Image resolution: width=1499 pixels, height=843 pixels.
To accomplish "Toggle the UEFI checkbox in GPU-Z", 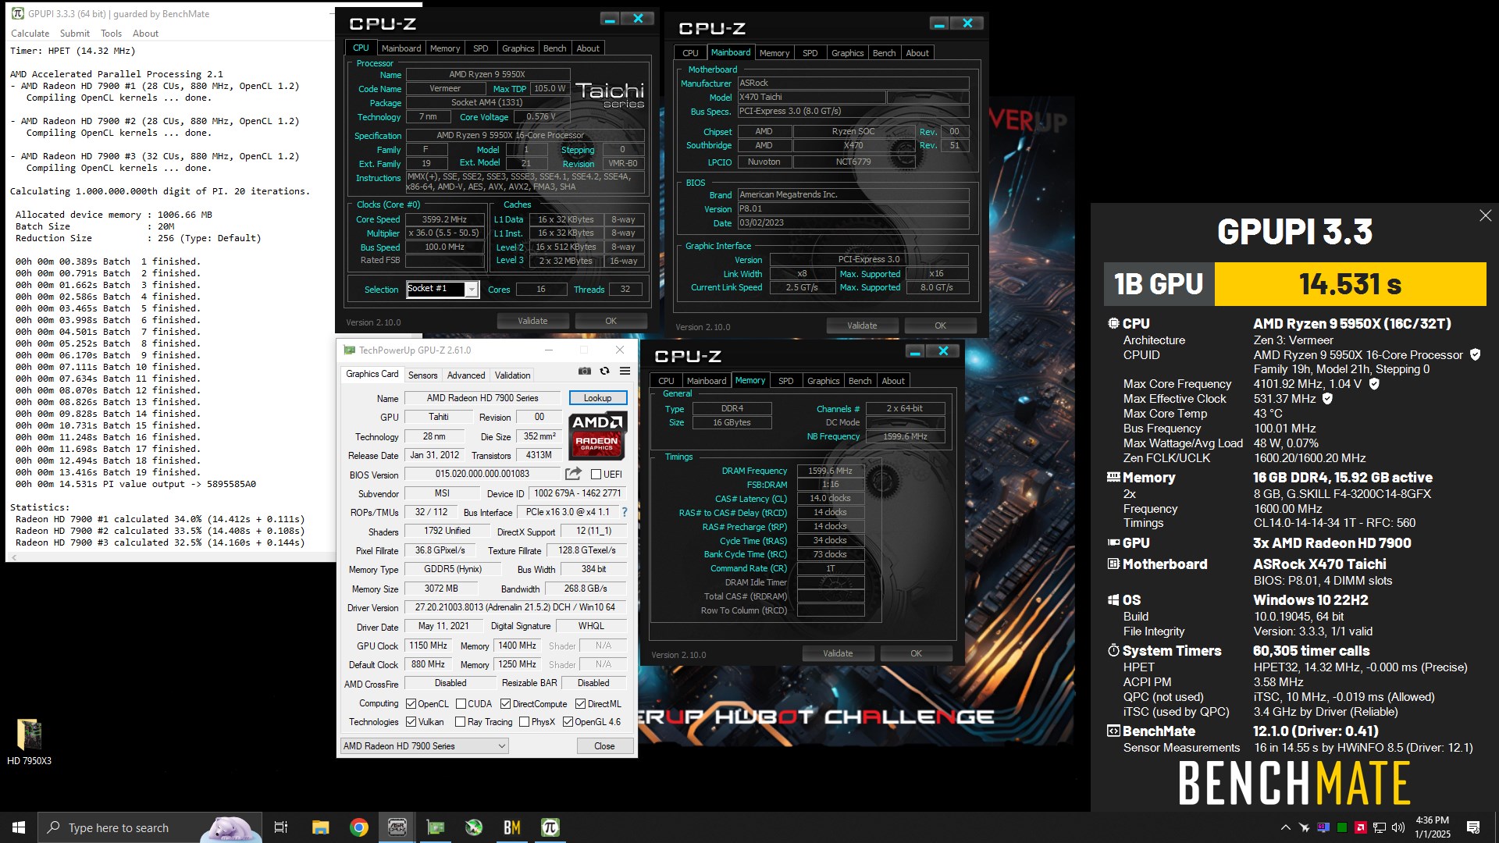I will pyautogui.click(x=596, y=475).
